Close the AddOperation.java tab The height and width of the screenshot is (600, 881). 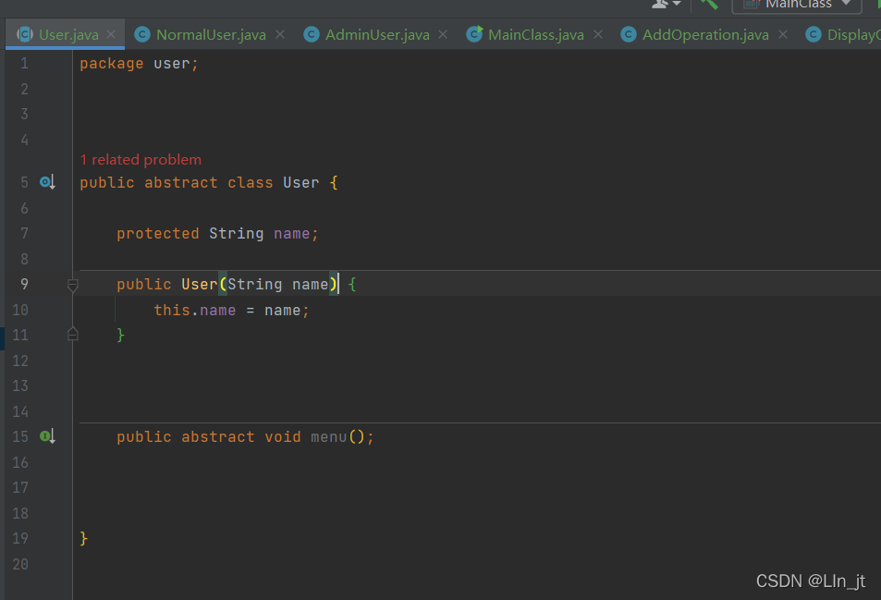coord(783,35)
